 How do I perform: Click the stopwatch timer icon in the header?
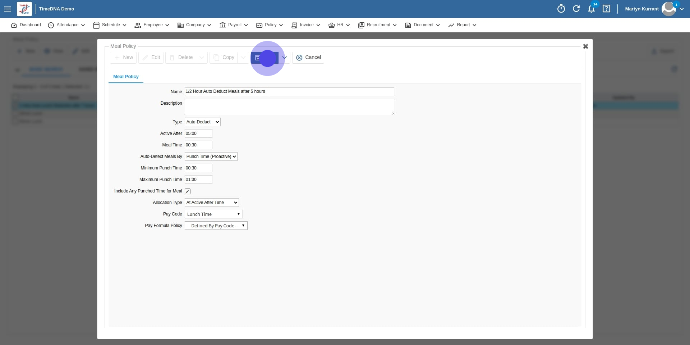561,9
